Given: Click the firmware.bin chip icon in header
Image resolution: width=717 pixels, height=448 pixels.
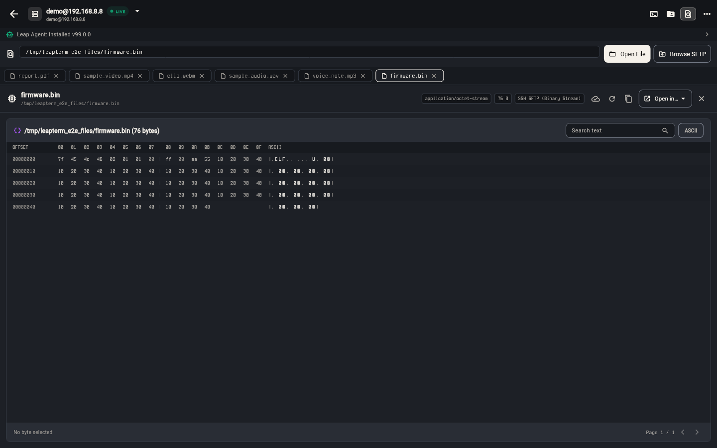Looking at the screenshot, I should click(x=12, y=99).
